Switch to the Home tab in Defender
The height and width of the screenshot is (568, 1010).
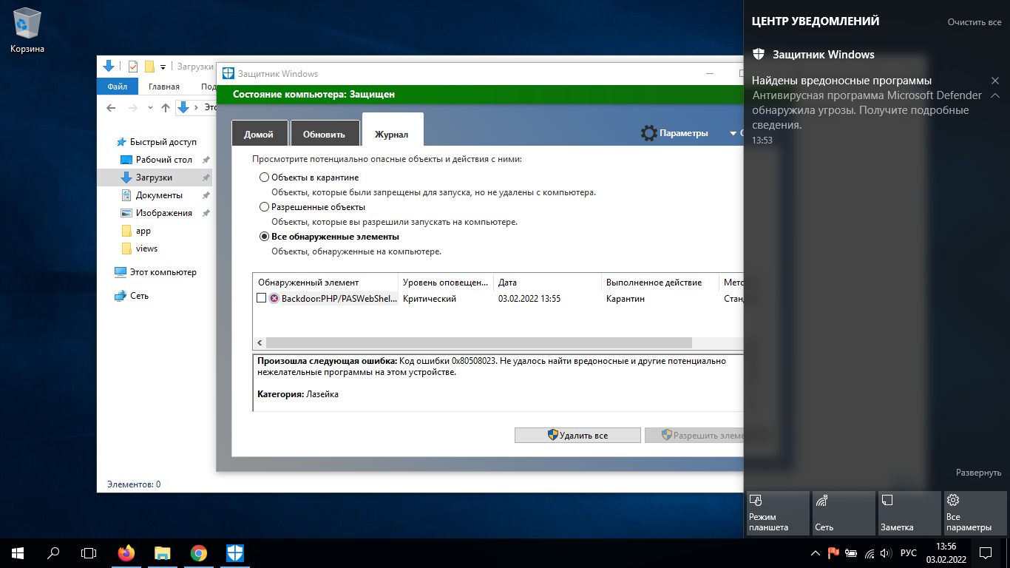259,134
